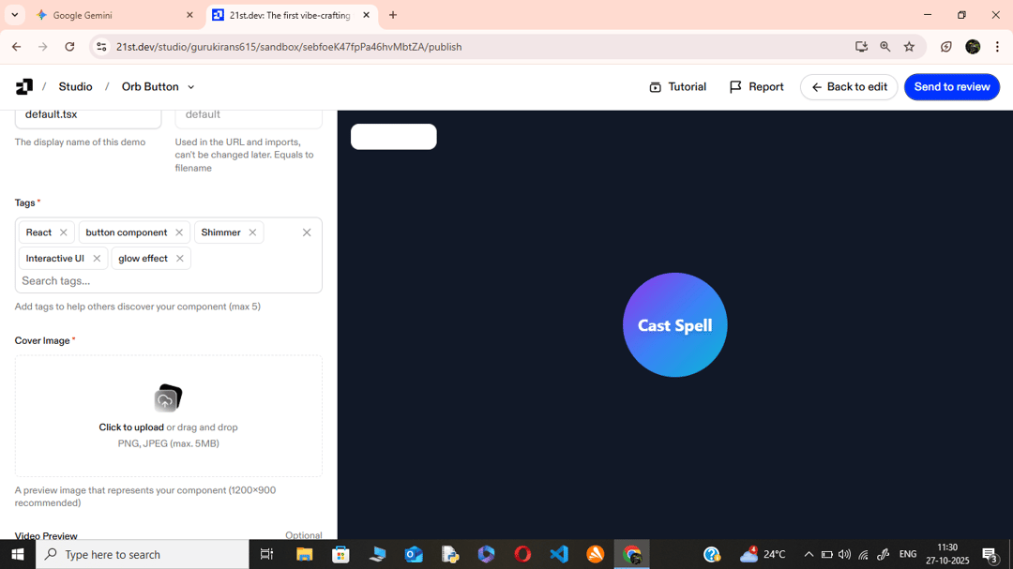
Task: Show hidden system tray icons
Action: coord(809,554)
